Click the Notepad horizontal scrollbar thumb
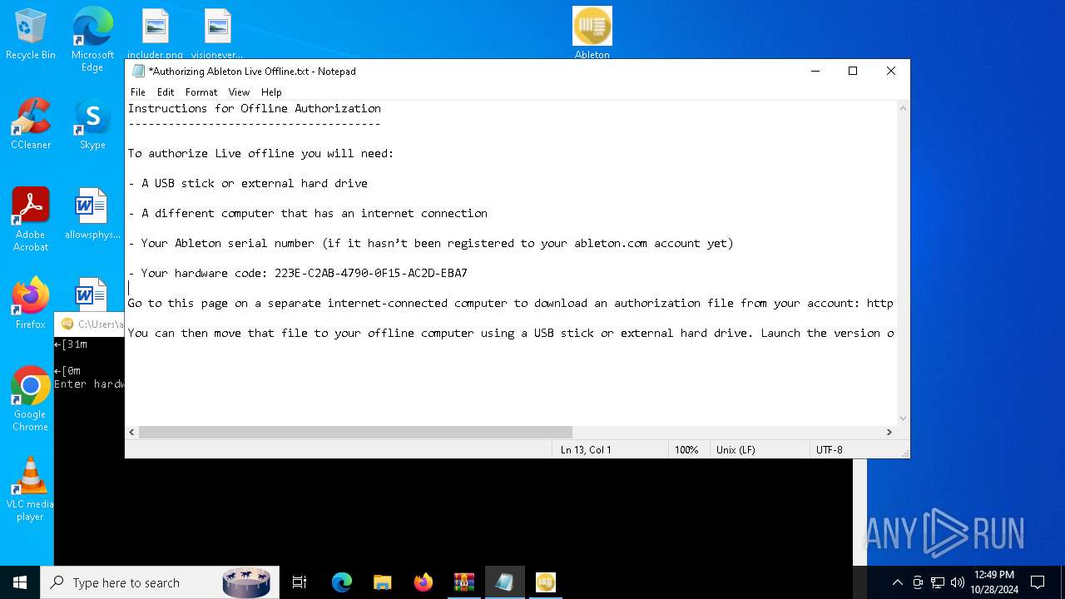 (355, 433)
